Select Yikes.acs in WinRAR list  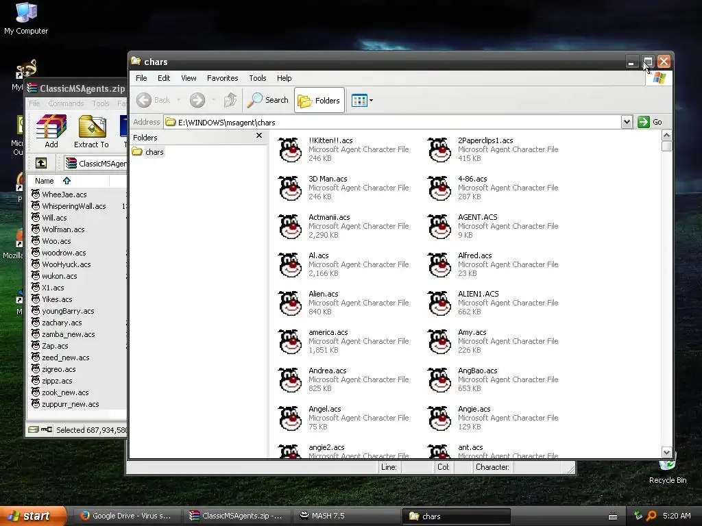pos(57,299)
